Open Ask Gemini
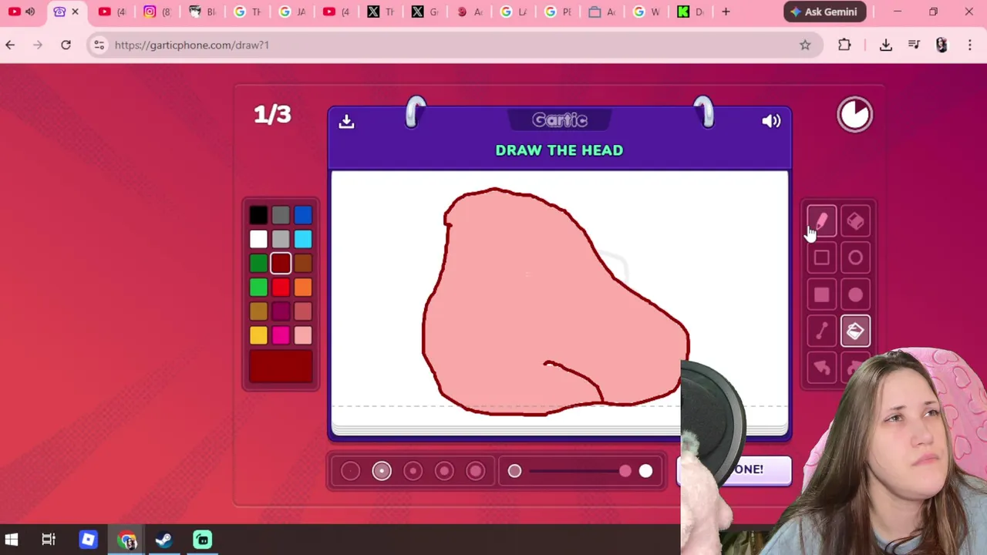 tap(824, 12)
